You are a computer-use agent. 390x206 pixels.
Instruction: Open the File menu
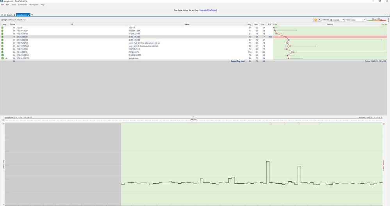(2, 5)
